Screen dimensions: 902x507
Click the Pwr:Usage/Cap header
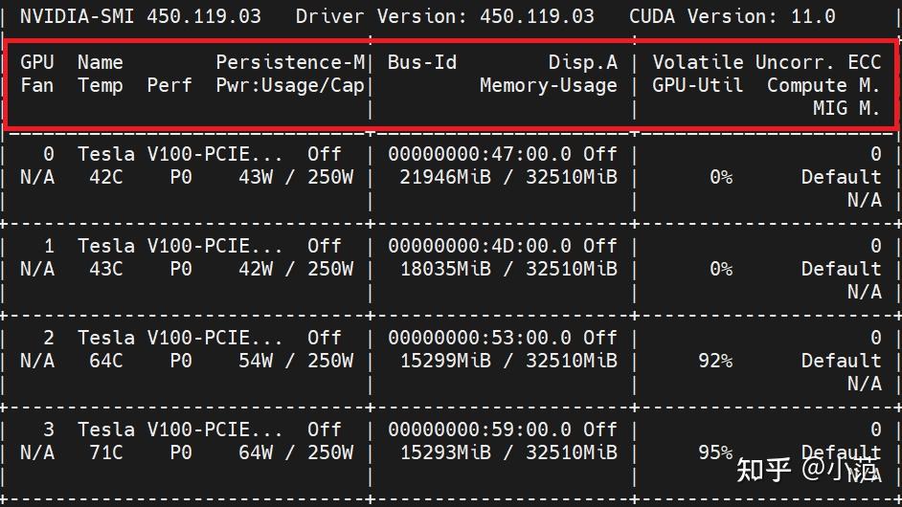click(x=290, y=85)
